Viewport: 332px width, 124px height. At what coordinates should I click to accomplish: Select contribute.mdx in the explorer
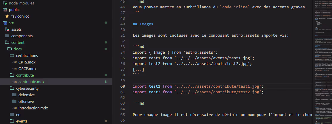pos(56,82)
